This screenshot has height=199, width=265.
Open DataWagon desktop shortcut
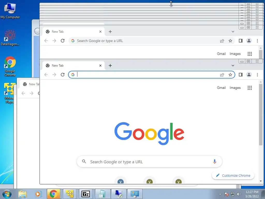[10, 38]
